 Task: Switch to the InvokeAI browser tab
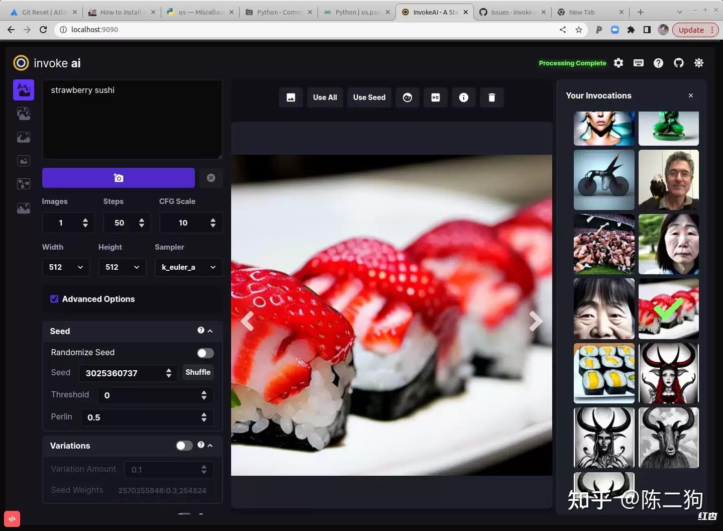432,12
